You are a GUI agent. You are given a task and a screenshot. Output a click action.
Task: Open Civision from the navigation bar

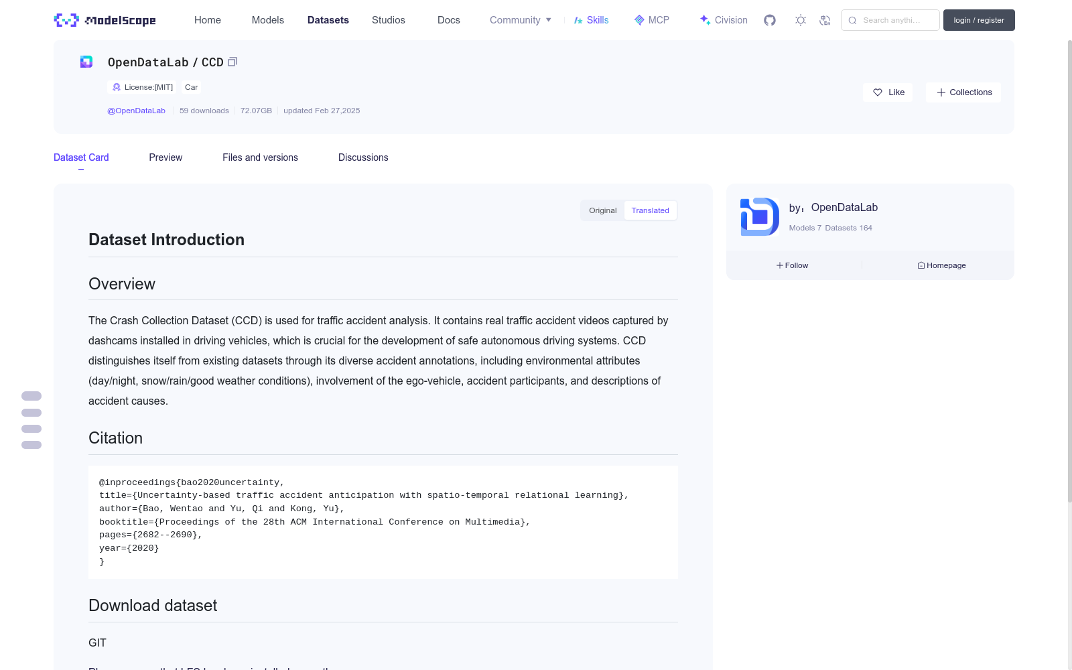tap(724, 20)
